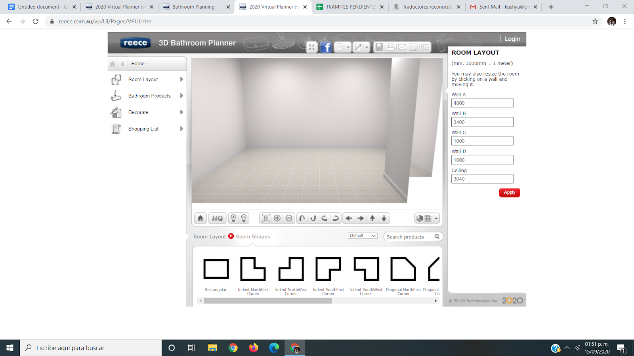This screenshot has width=634, height=356.
Task: Turn on the lights with the lit bulb icon
Action: point(233,218)
